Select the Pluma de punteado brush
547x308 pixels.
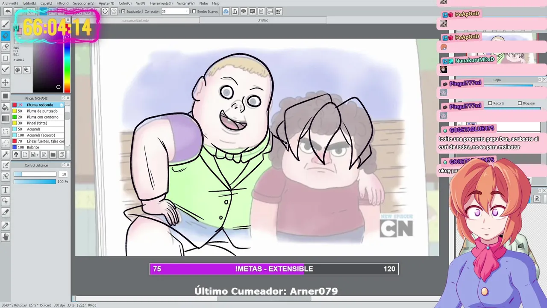pyautogui.click(x=38, y=111)
